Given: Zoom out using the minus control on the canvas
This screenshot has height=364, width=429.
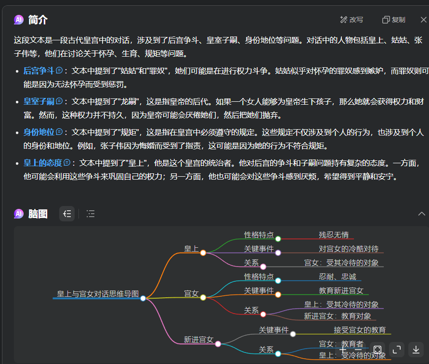Looking at the screenshot, I should click(359, 349).
